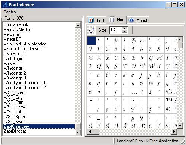
Task: Select Viva Regular font
Action: (x=15, y=54)
